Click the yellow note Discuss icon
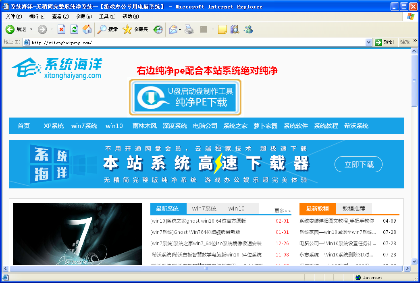The width and height of the screenshot is (420, 283). pyautogui.click(x=222, y=29)
